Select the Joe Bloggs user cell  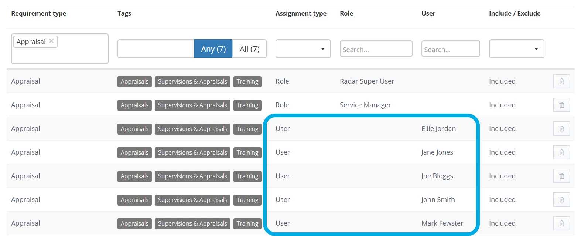(437, 176)
